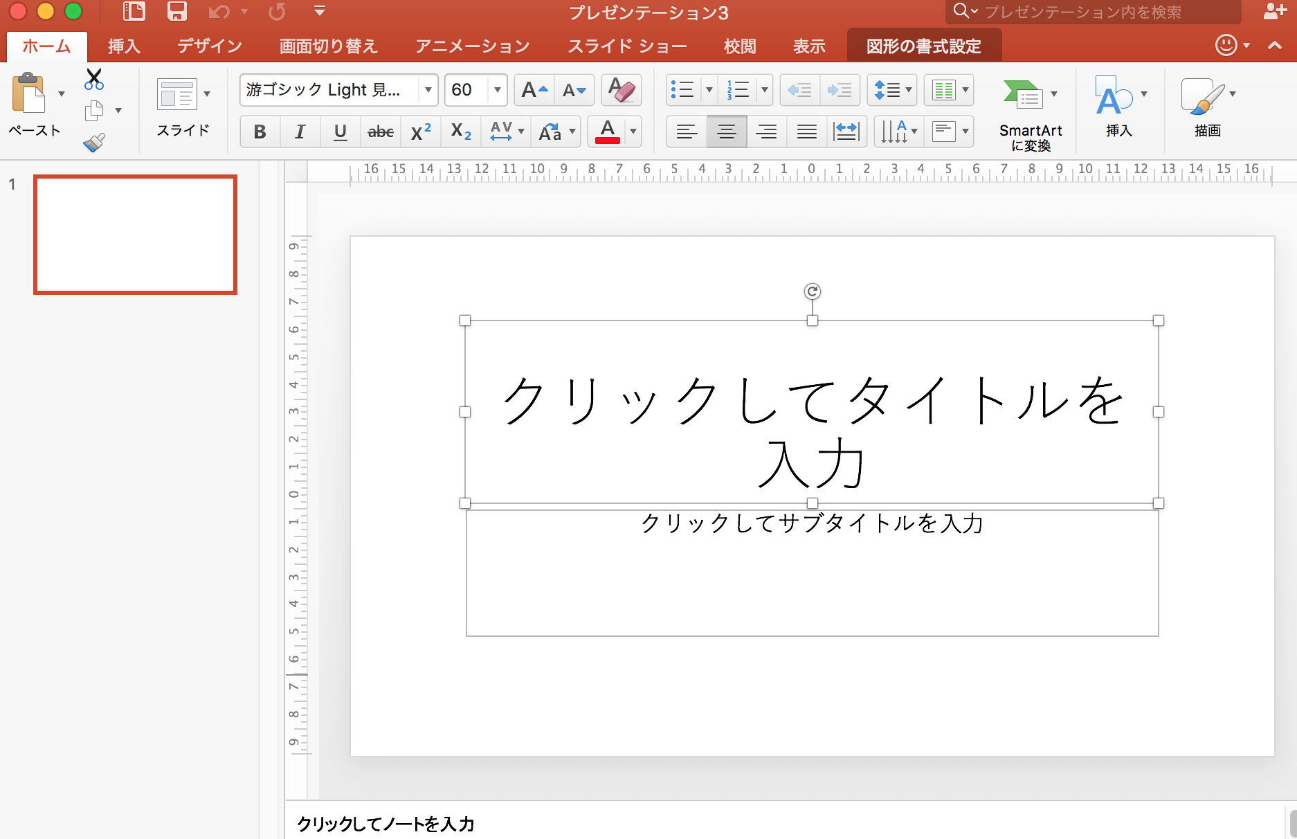Image resolution: width=1297 pixels, height=839 pixels.
Task: Decrease font size with small A icon
Action: (574, 90)
